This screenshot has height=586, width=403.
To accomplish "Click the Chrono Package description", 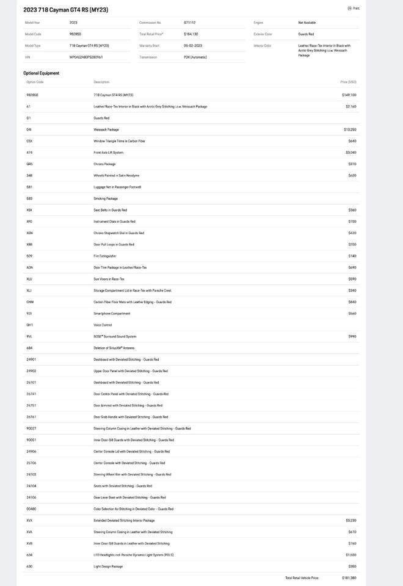I will (104, 164).
